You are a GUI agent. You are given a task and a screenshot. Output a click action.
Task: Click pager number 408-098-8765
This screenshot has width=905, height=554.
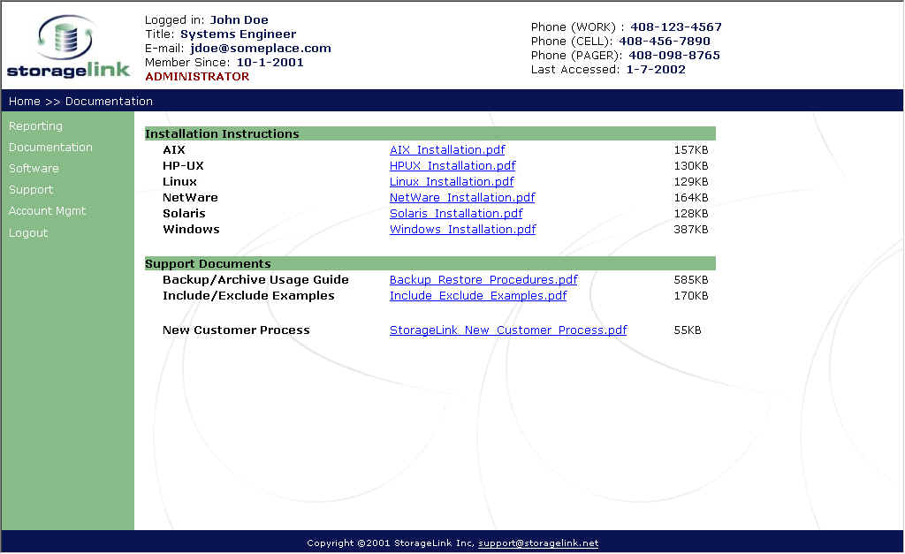pos(674,56)
